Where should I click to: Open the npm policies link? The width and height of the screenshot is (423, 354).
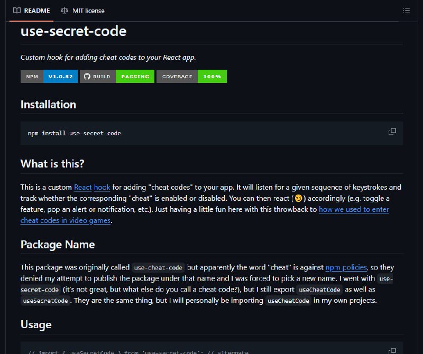[x=346, y=267]
